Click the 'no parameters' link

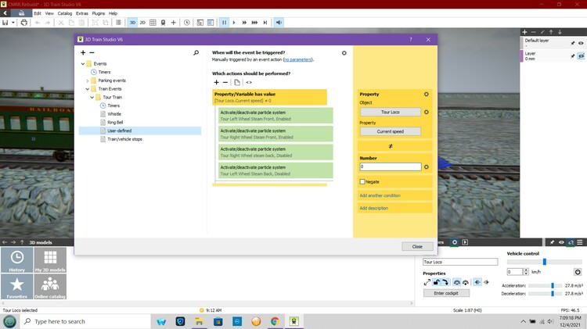pos(297,59)
